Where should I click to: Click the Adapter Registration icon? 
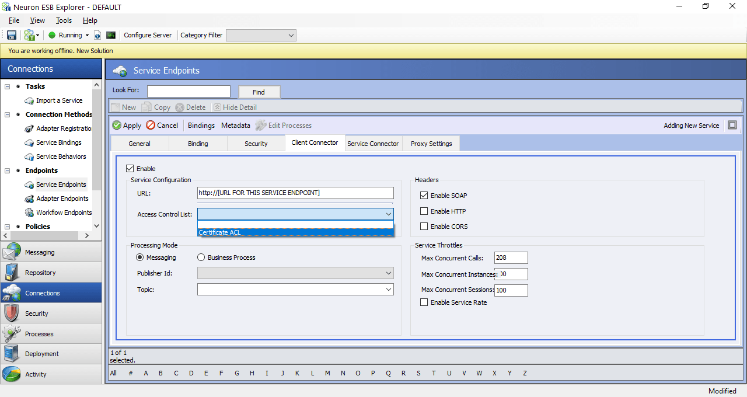pos(29,128)
